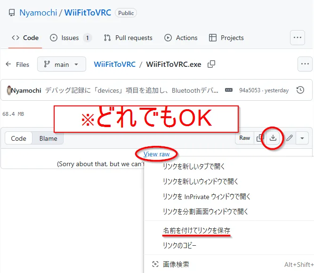Click the Pull requests merge icon
This screenshot has width=314, height=273.
click(x=107, y=38)
